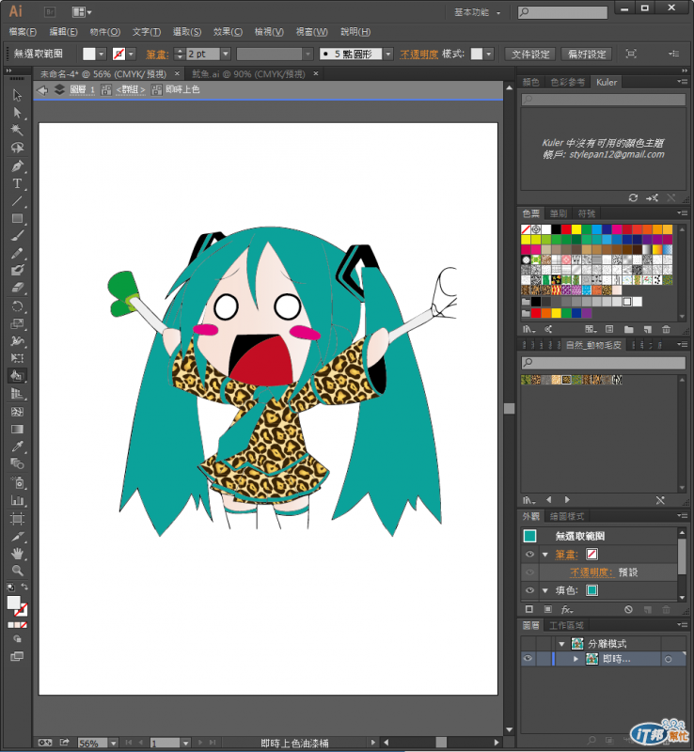
Task: Open the fill color dropdown in control bar
Action: pos(102,55)
